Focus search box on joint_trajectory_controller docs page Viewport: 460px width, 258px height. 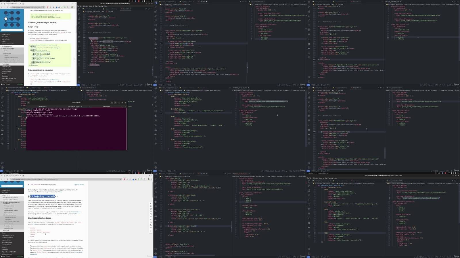click(x=12, y=186)
